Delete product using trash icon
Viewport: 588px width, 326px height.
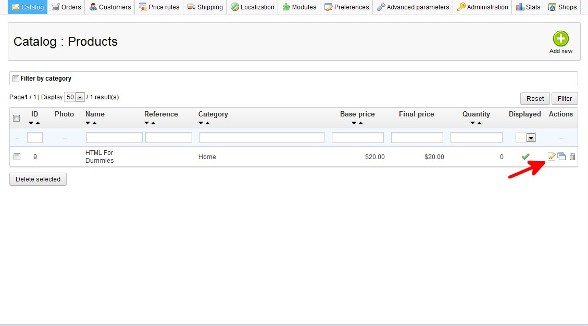(572, 157)
